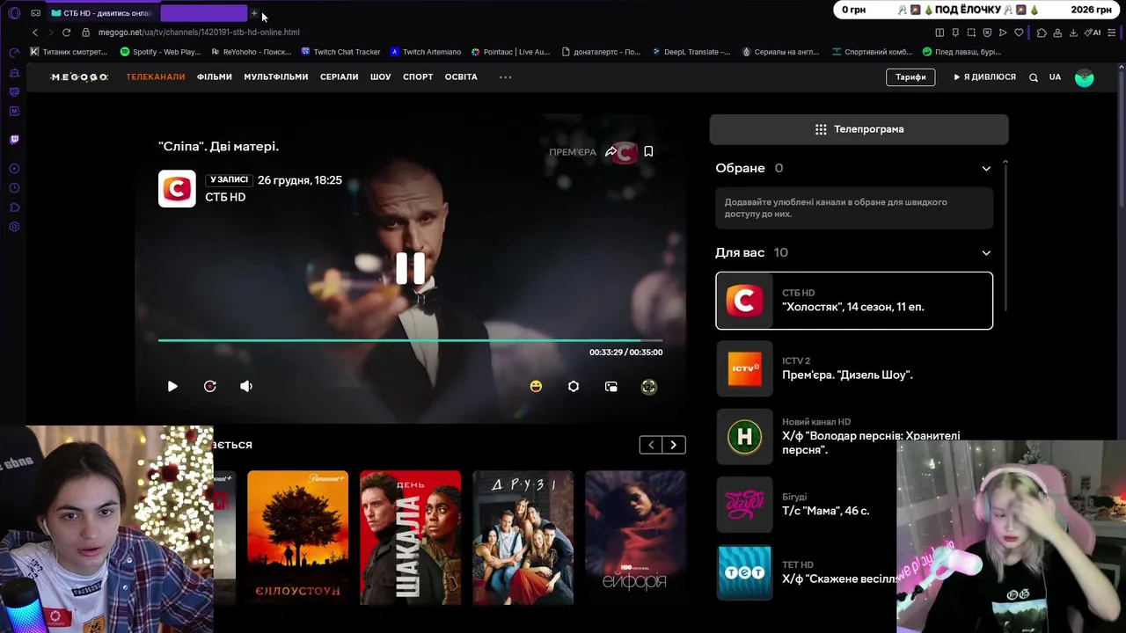
Task: Open the Spotify - Web Player bookmark
Action: (160, 52)
